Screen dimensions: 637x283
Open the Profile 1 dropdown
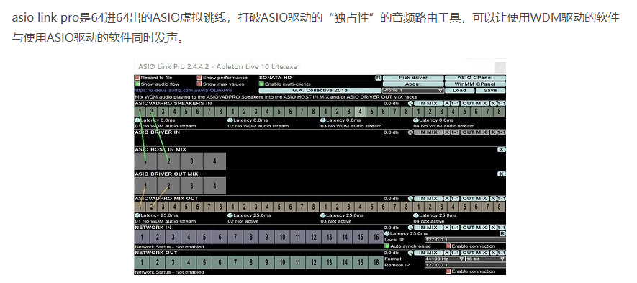point(412,90)
